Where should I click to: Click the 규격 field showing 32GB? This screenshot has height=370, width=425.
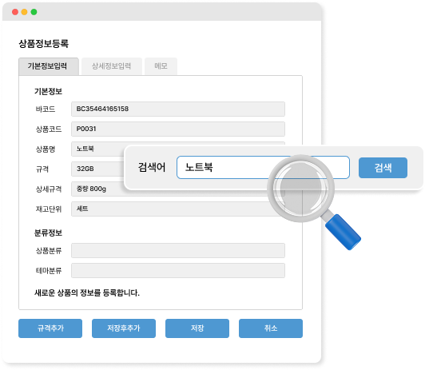pyautogui.click(x=97, y=169)
